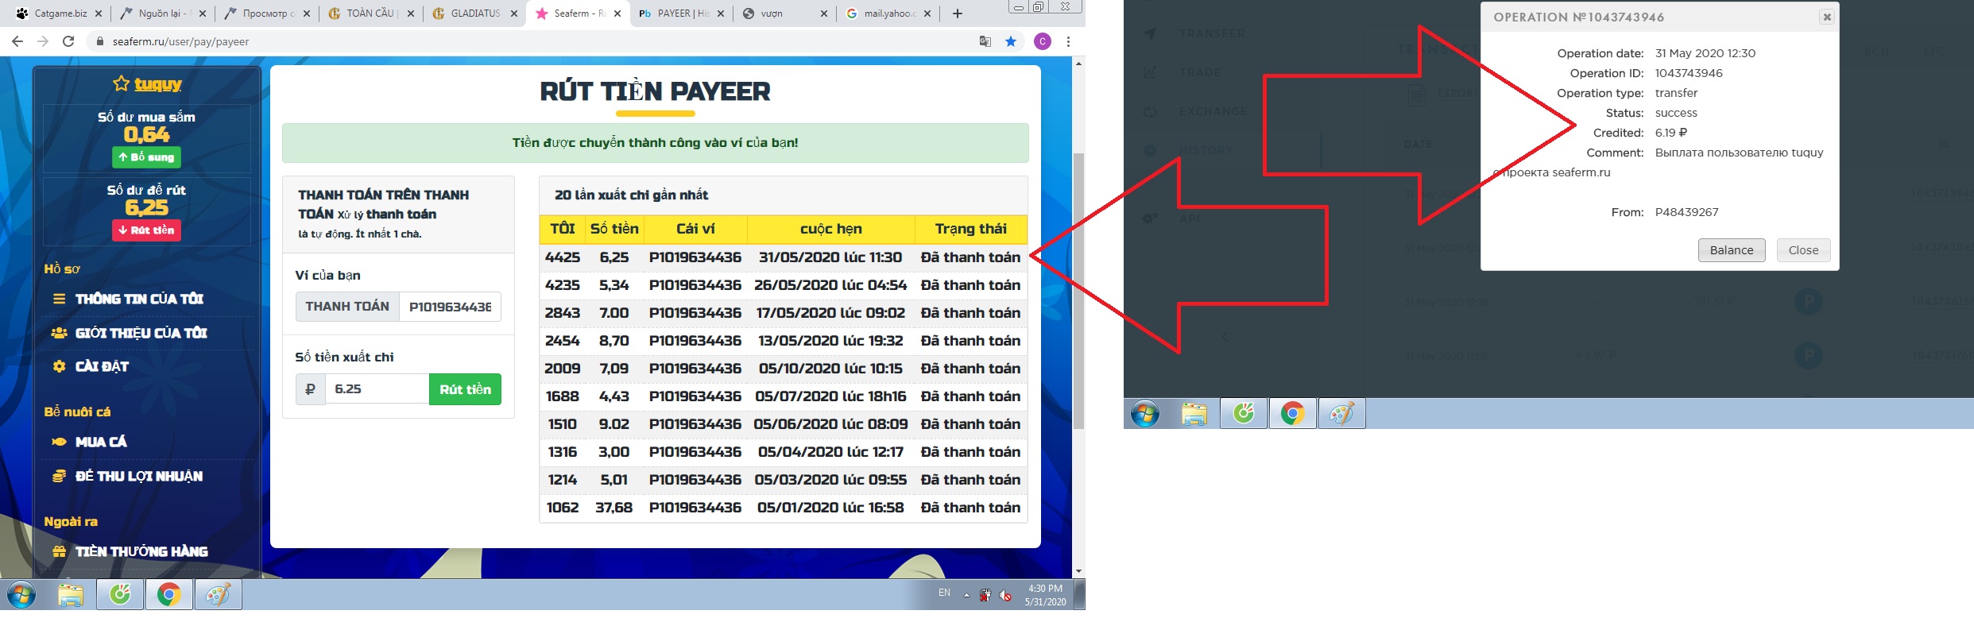Viewport: 1974px width, 626px height.
Task: Click the Payeer wallet input field
Action: (x=450, y=307)
